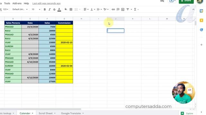The image size is (206, 115).
Task: Open merge cells options arrow
Action: 80,9
